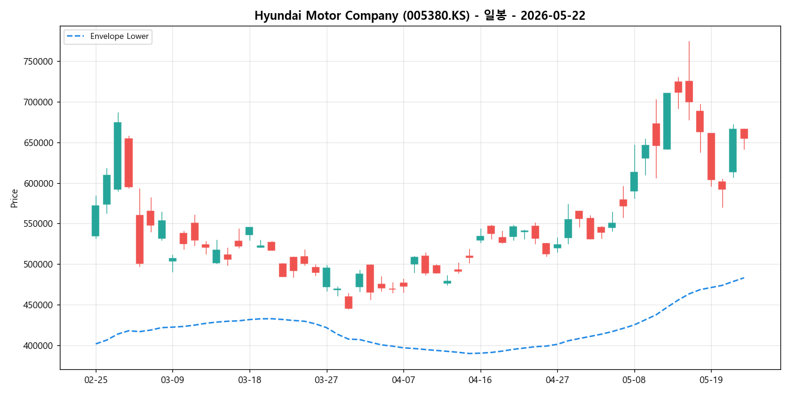The height and width of the screenshot is (395, 790).
Task: Click the 550000 y-axis tick label
Action: [39, 224]
